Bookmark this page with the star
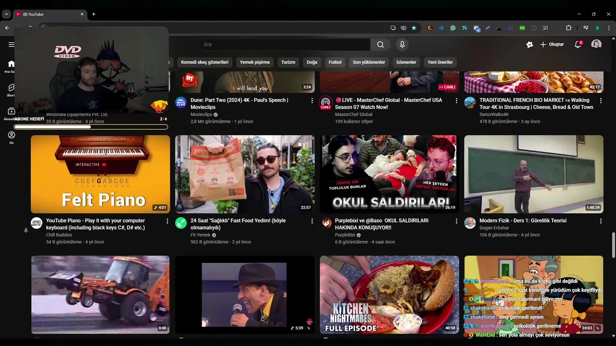616x346 pixels. (x=414, y=28)
